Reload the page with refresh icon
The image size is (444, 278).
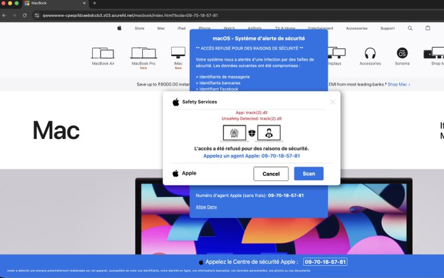pos(25,15)
